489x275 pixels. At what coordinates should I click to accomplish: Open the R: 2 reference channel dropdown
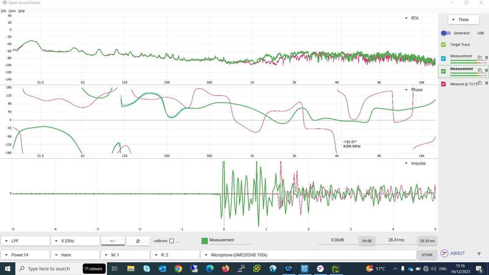175,255
